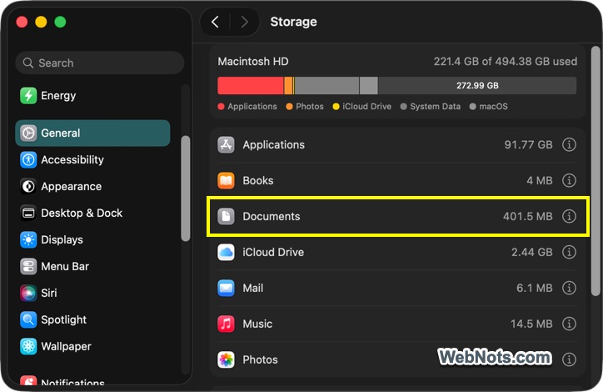This screenshot has width=603, height=392.
Task: Select General in the sidebar
Action: (92, 133)
